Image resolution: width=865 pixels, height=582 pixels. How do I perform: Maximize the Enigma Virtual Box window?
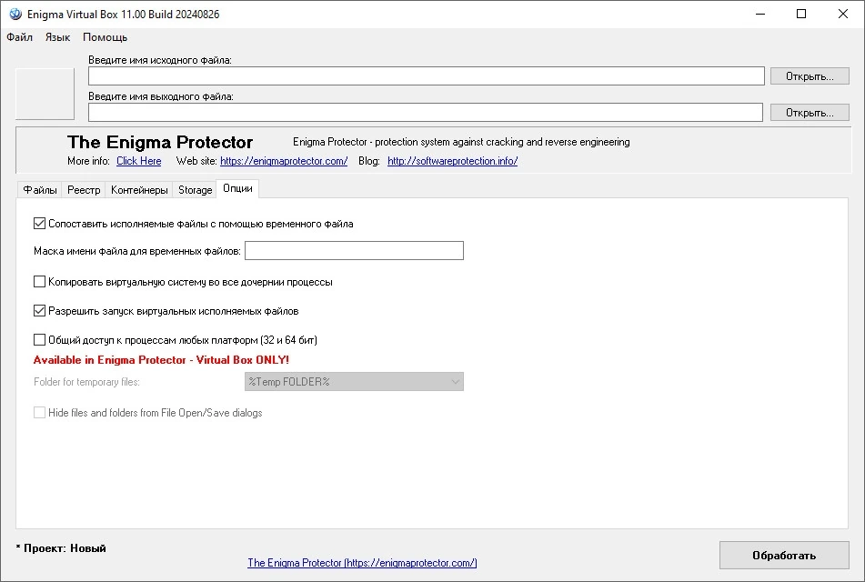coord(801,14)
